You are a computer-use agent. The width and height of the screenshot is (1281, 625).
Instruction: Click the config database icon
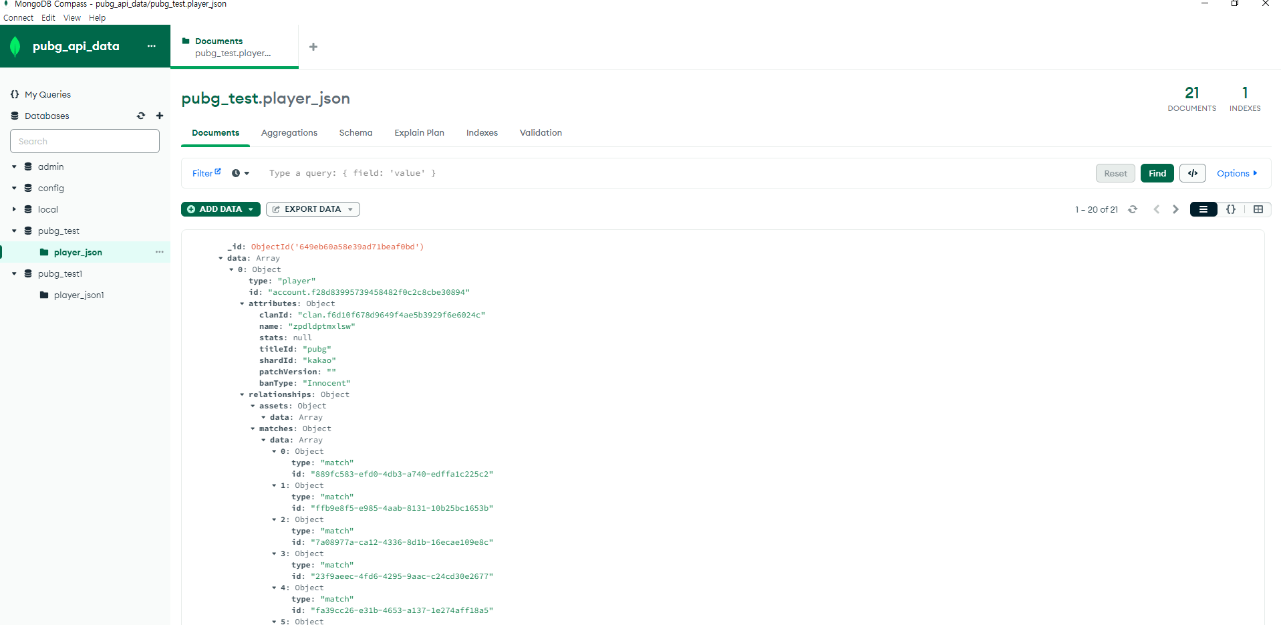pos(28,188)
